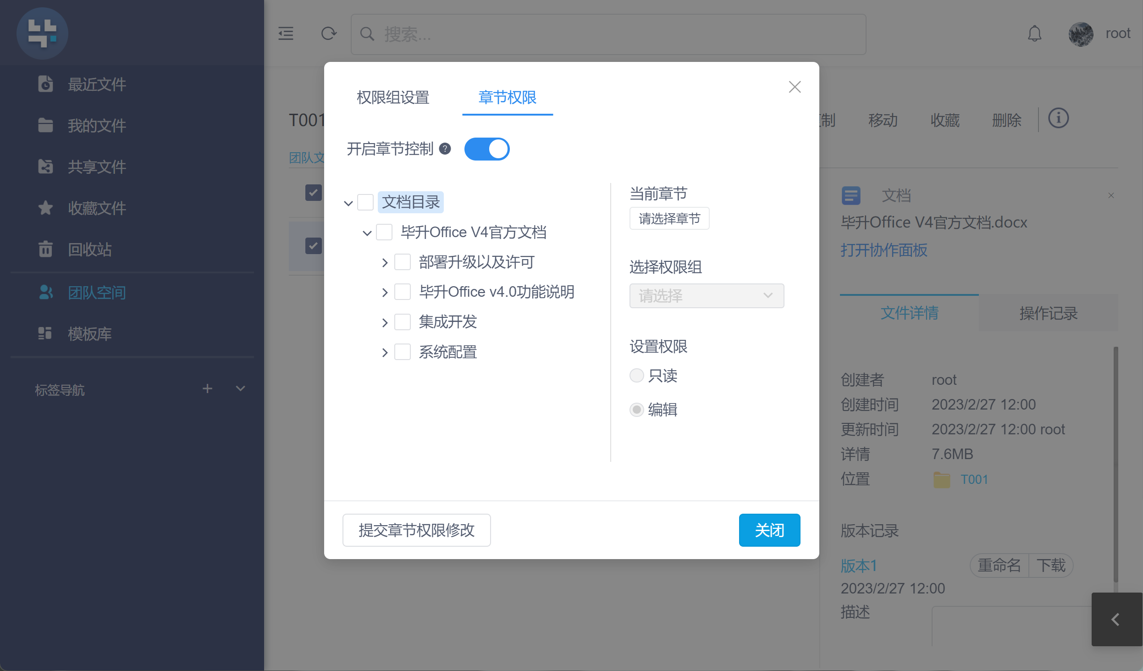The height and width of the screenshot is (671, 1143).
Task: Open the file info icon
Action: click(x=1059, y=118)
